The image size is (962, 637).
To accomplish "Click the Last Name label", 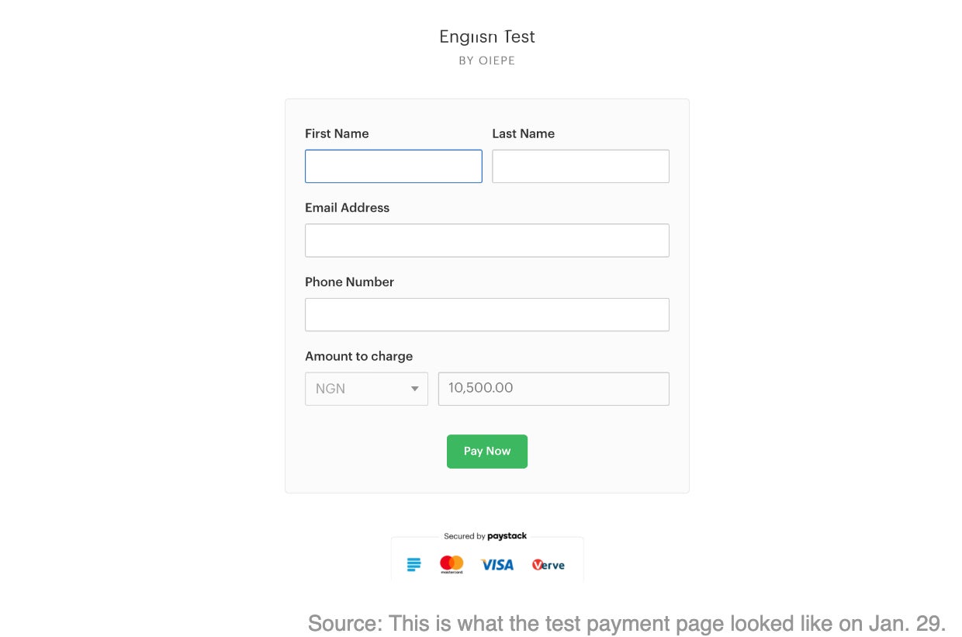I will tap(524, 133).
